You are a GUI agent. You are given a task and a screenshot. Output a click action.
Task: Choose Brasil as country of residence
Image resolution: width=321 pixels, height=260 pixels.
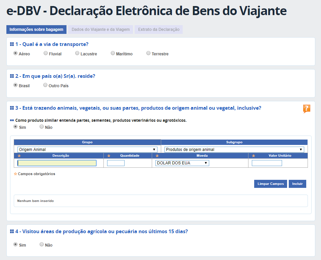pos(15,85)
